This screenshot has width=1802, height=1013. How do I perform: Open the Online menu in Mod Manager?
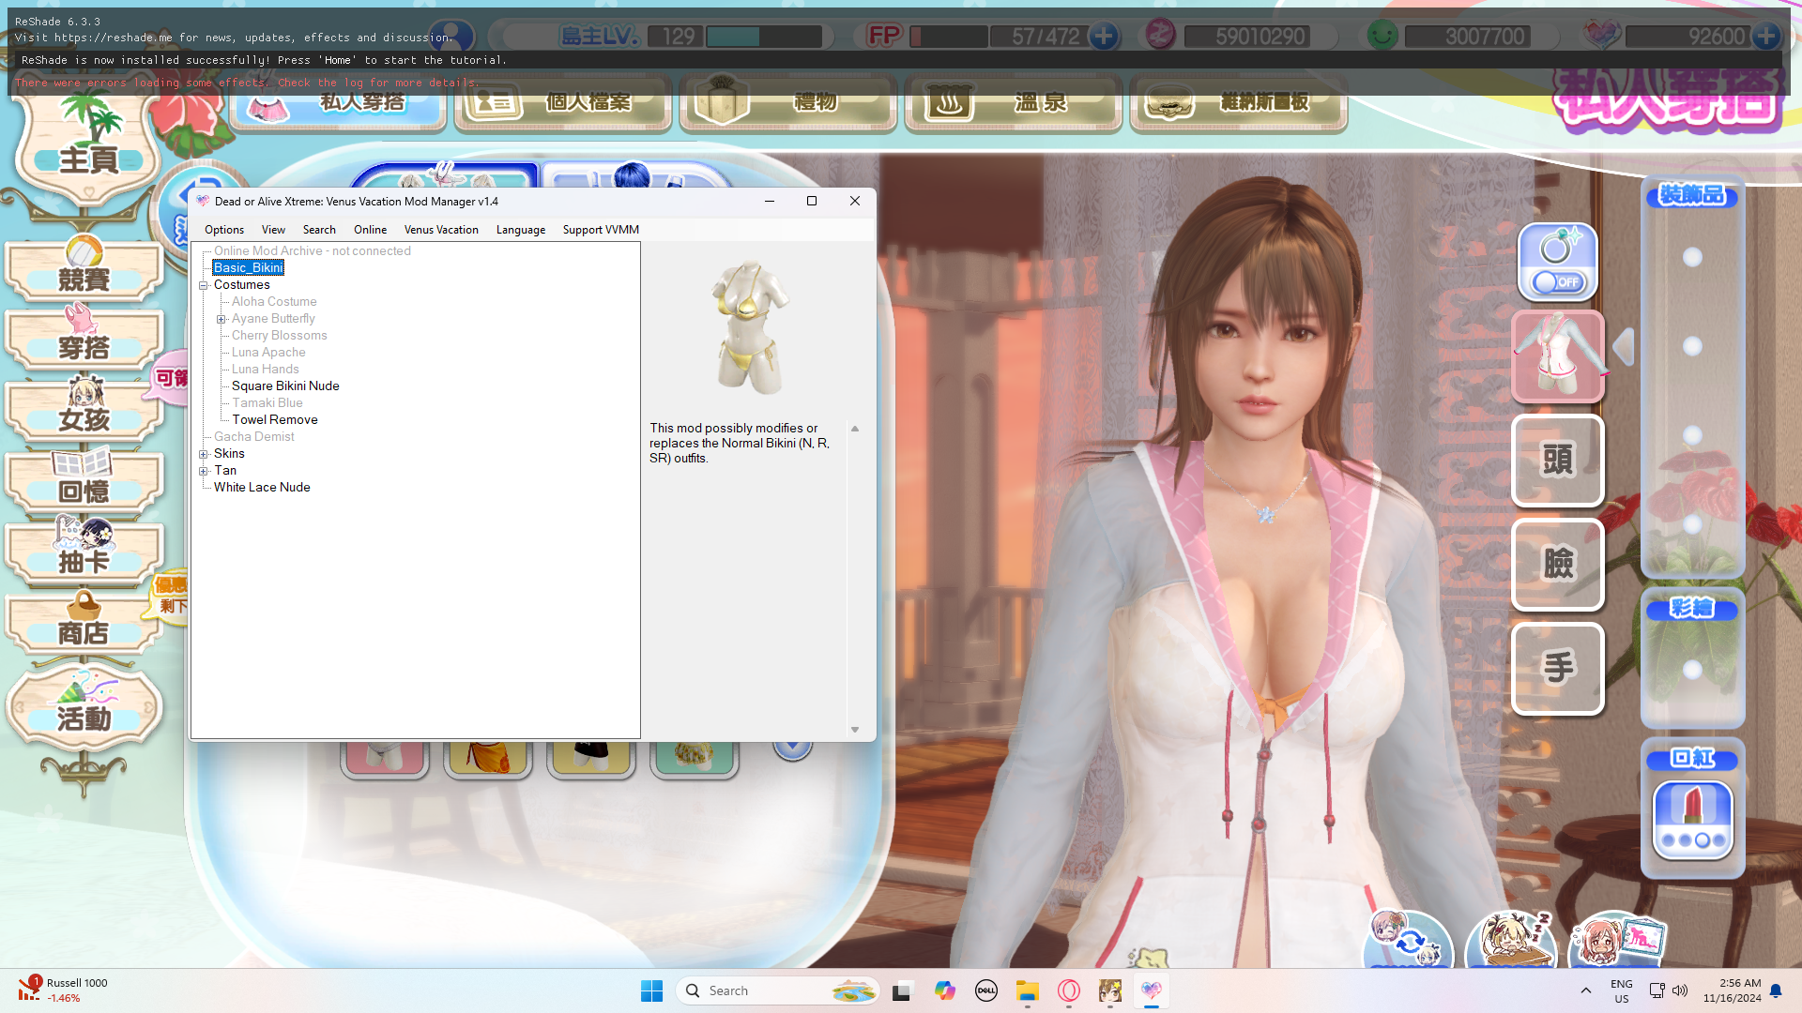370,230
